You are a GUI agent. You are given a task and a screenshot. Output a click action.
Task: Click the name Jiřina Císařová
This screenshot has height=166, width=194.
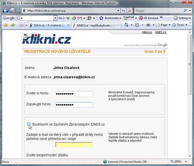66,68
